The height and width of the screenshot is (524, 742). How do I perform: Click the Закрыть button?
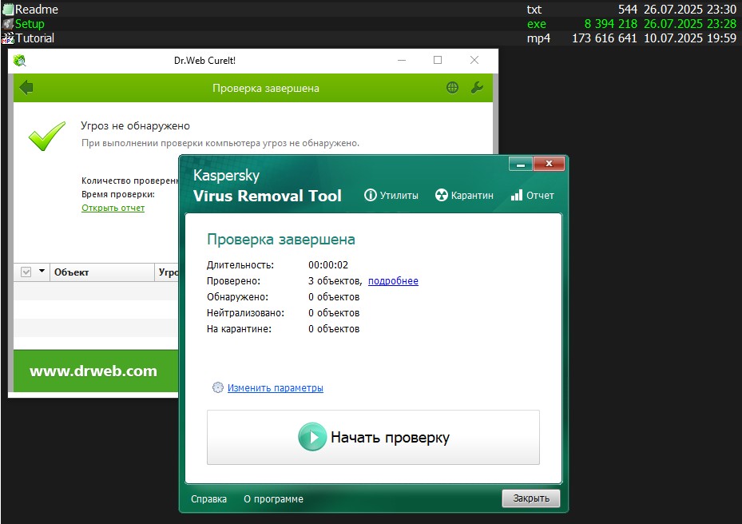coord(531,498)
